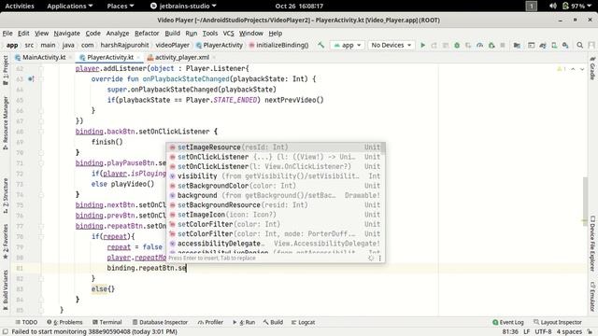The image size is (598, 336).
Task: Open the Layout Inspector
Action: point(557,322)
